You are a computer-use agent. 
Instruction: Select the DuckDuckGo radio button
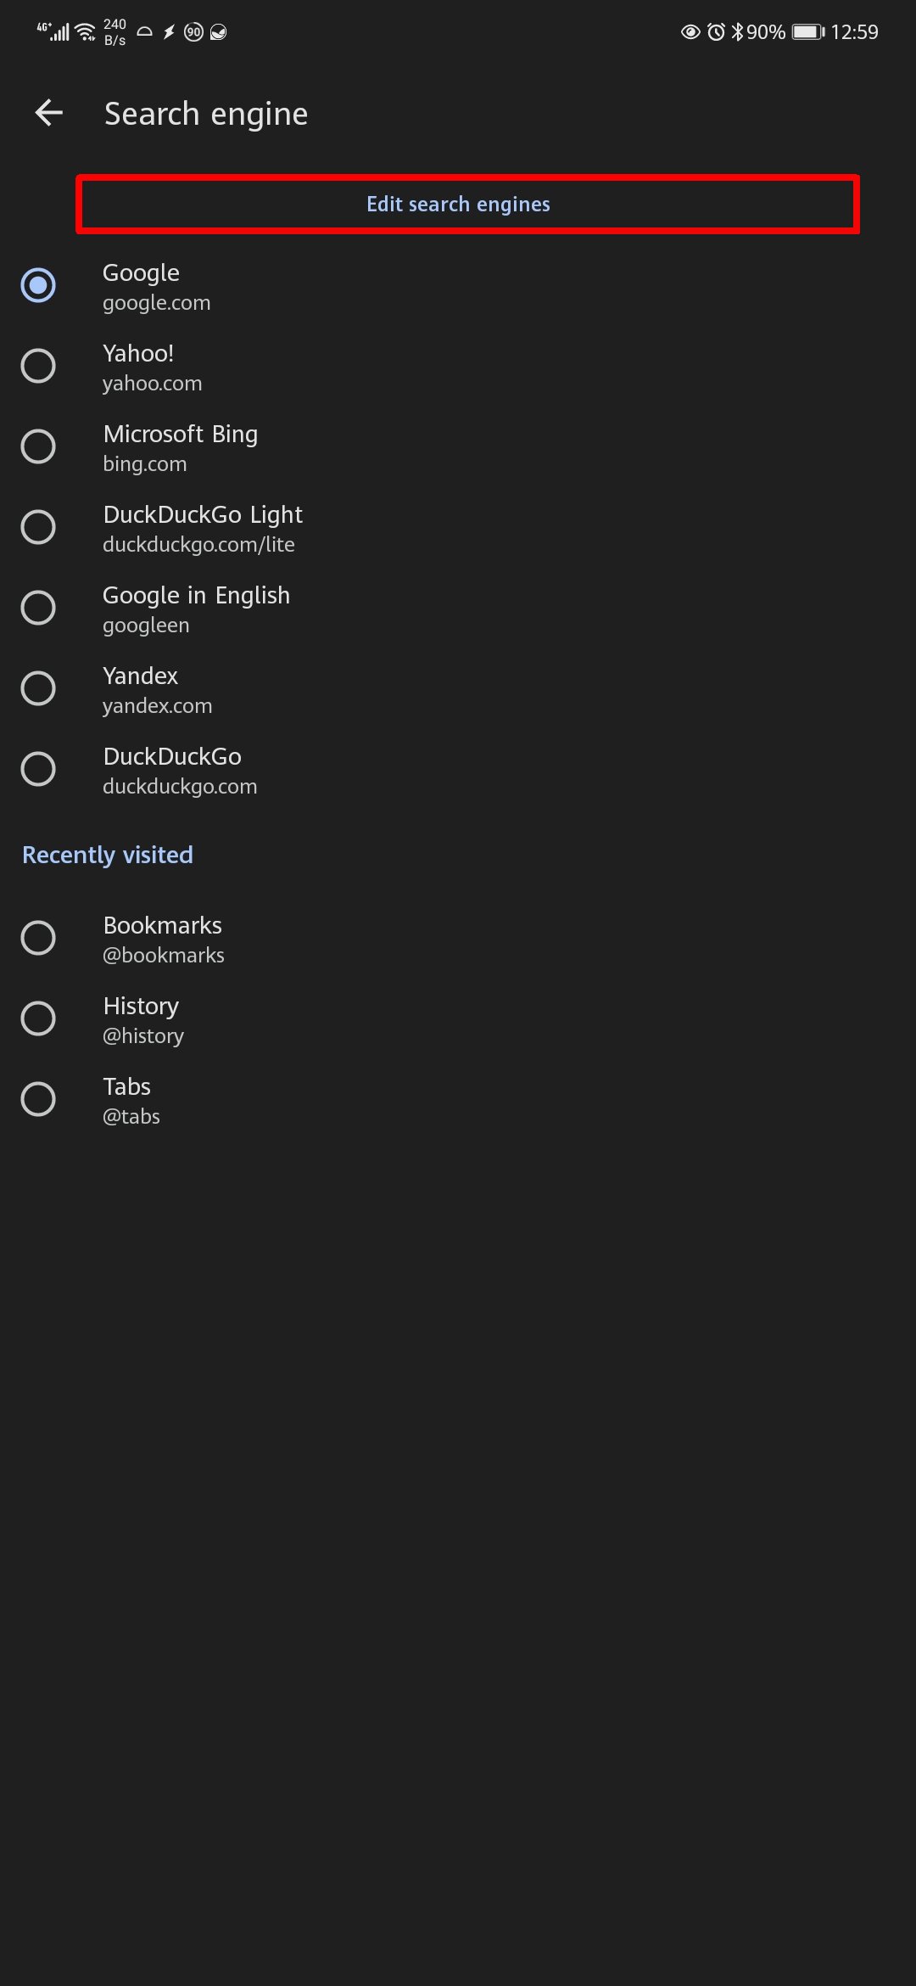38,769
